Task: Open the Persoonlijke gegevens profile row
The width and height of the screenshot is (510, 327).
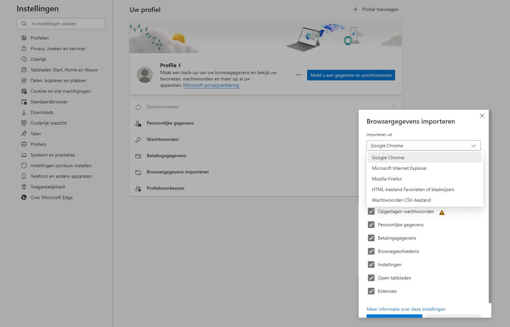Action: click(x=244, y=123)
